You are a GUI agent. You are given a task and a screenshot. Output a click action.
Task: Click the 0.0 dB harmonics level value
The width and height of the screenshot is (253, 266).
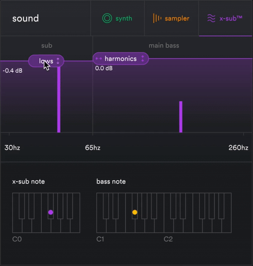point(104,68)
